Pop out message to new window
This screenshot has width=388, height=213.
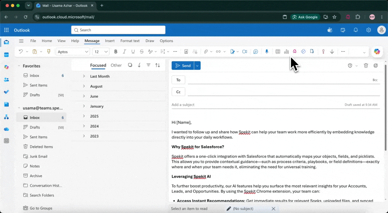pos(376,65)
